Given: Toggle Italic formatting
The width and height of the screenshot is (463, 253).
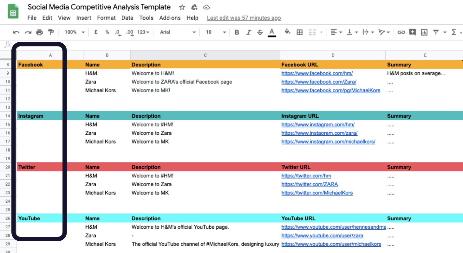Looking at the screenshot, I should [x=248, y=32].
